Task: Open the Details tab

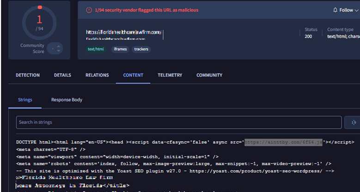Action: click(x=62, y=75)
